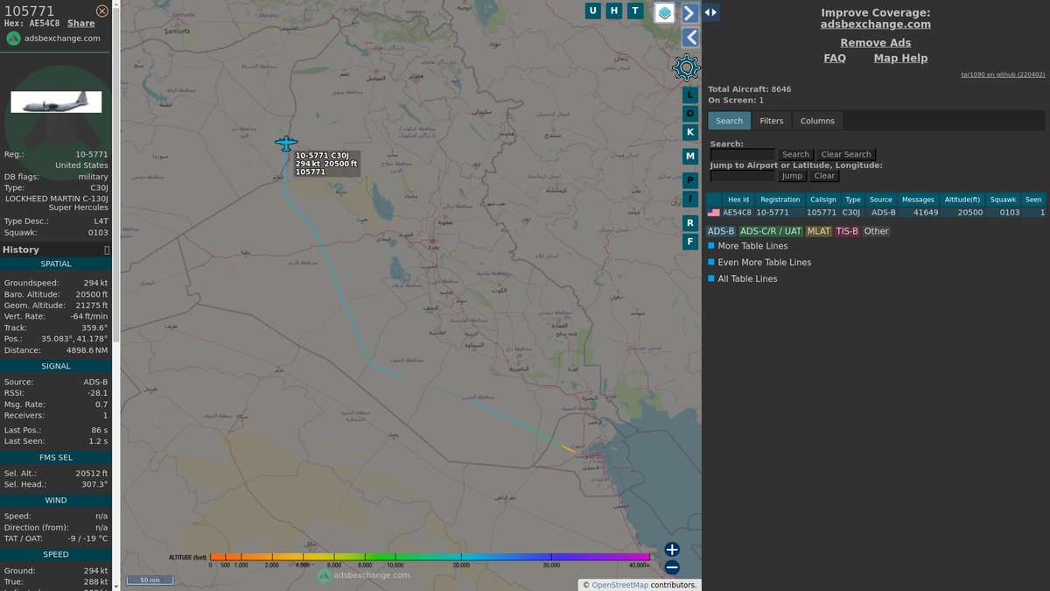Click the left chevron sidebar button
This screenshot has height=591, width=1050.
pyautogui.click(x=689, y=37)
